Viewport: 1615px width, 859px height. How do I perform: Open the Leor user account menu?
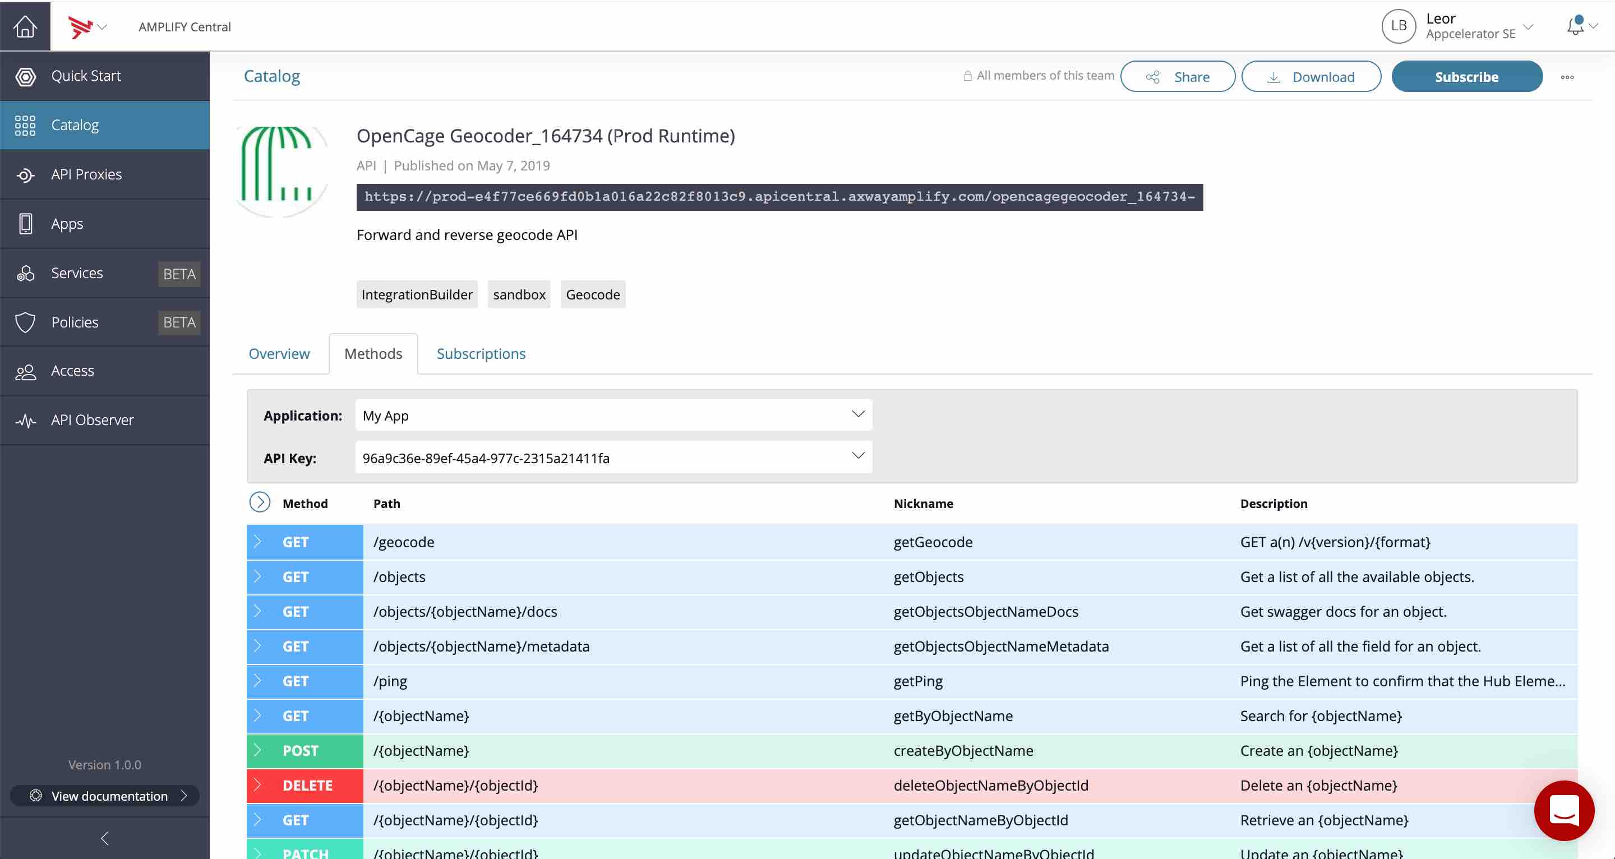click(1480, 26)
